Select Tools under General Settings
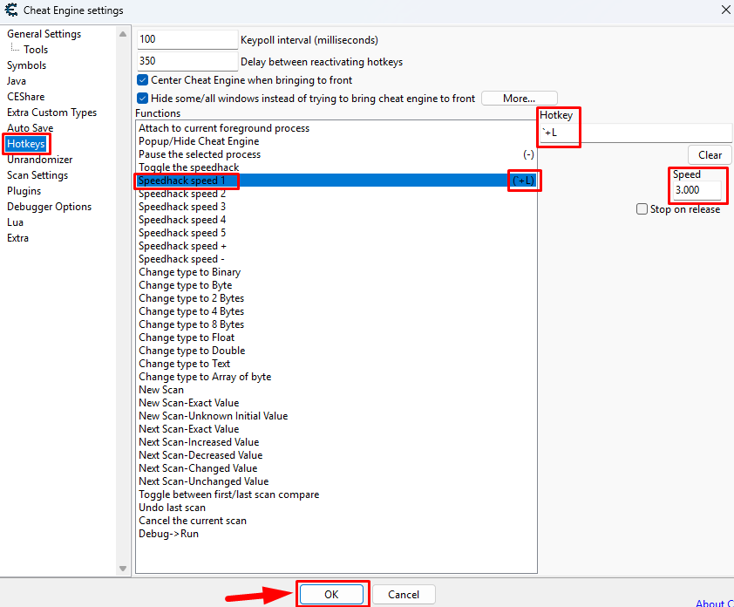The width and height of the screenshot is (734, 607). point(36,49)
